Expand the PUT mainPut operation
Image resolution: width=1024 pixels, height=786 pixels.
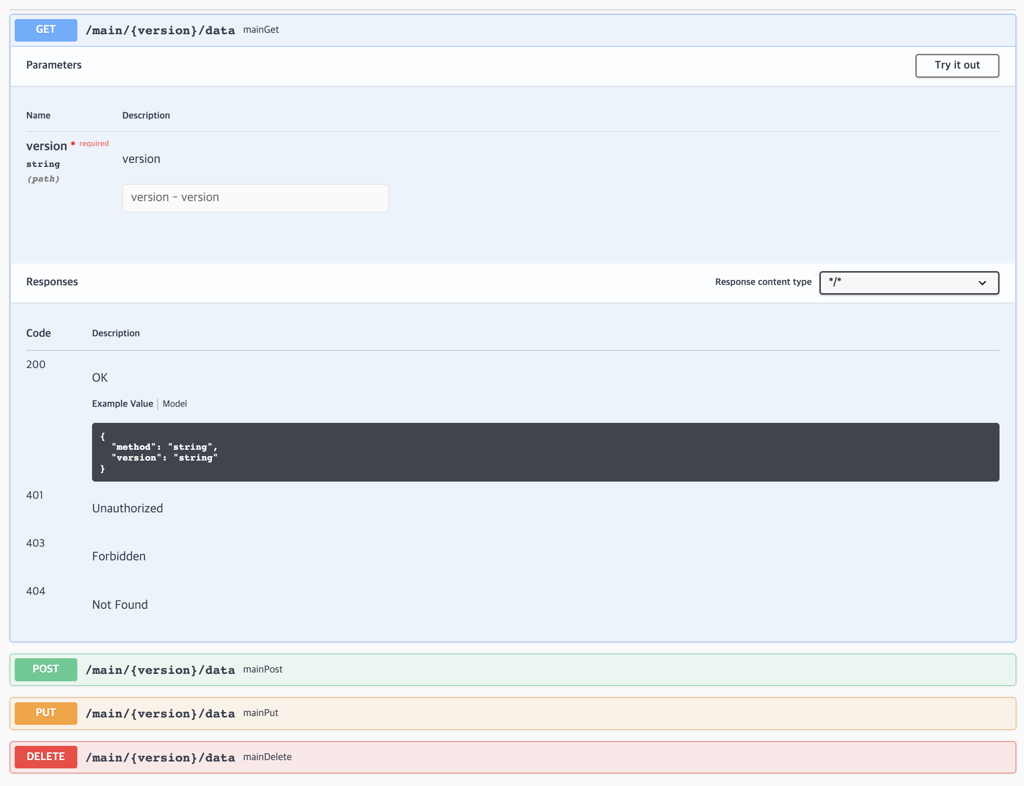pos(587,713)
